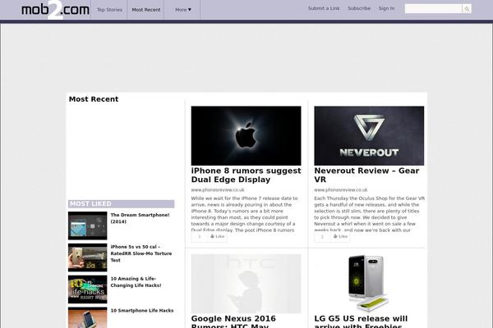Click phonesreview.co.uk source under iPhone 8 article
Screen dimensions: 493x328
pos(218,190)
